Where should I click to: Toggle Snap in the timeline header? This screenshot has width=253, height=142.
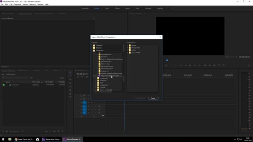(82, 77)
